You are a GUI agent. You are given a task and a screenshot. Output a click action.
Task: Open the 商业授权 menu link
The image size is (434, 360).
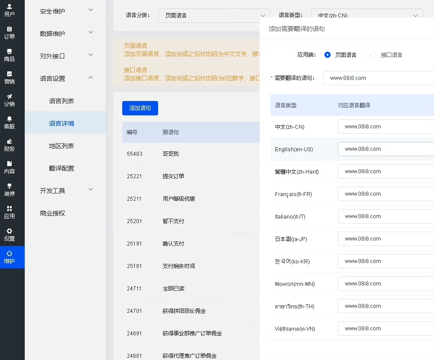[x=53, y=213]
